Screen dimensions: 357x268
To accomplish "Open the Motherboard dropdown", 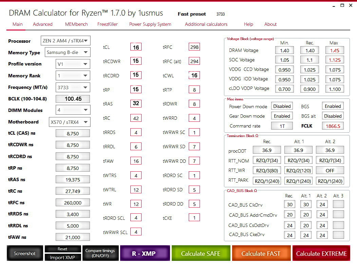I will (70, 122).
